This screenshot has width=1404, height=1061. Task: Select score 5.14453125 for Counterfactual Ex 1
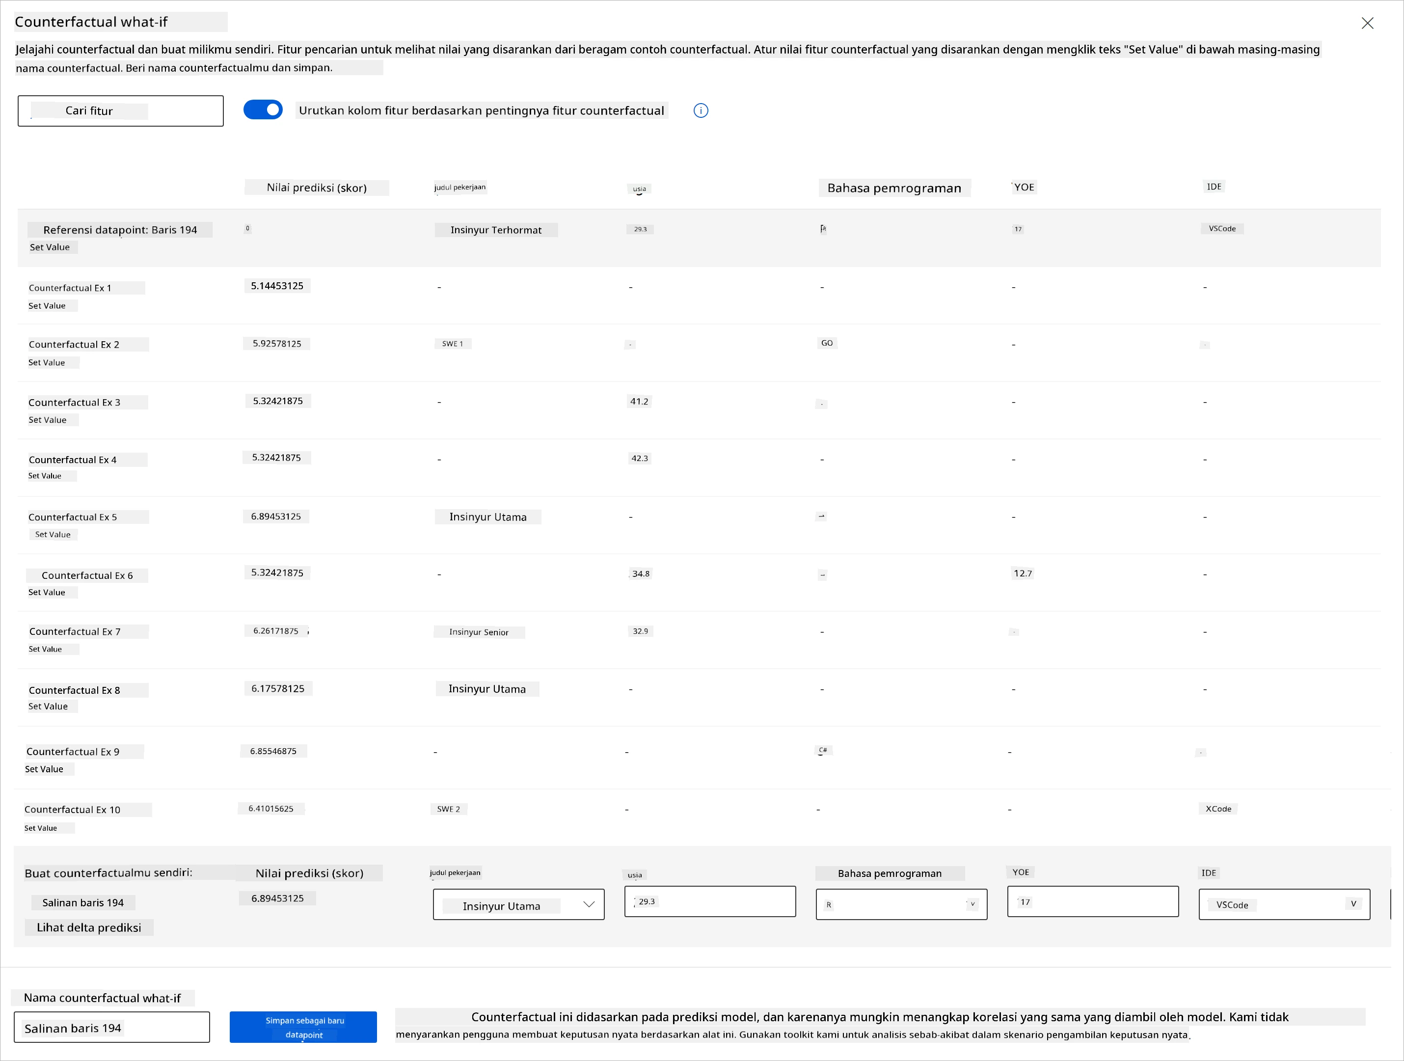click(277, 286)
